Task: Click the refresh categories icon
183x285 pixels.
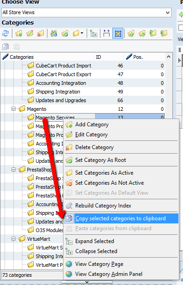Action: pos(5,33)
